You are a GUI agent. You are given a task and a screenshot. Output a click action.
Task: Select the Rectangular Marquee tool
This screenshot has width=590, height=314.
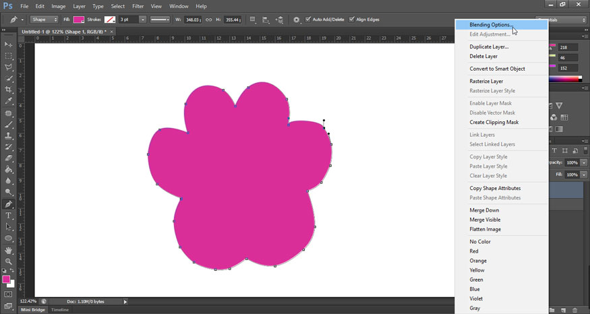(x=9, y=56)
